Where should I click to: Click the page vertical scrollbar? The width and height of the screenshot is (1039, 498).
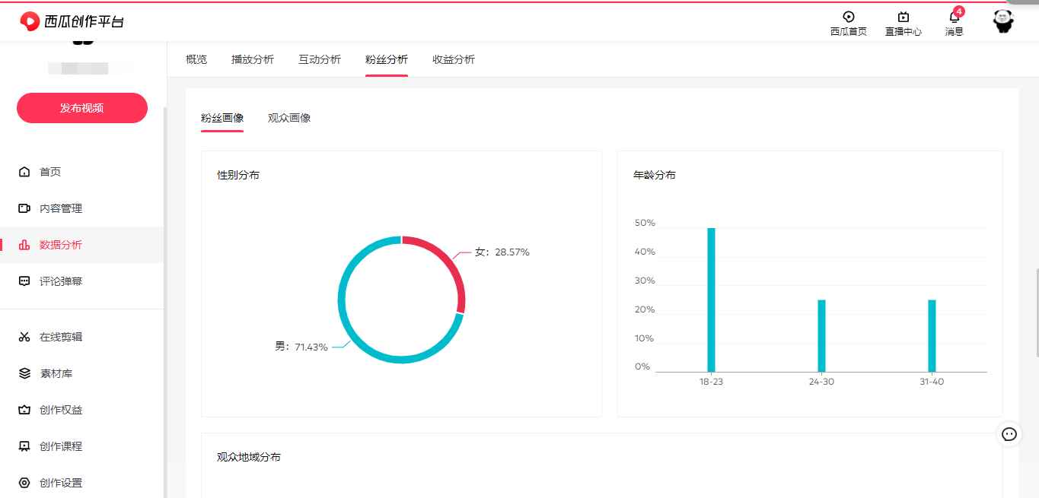[x=1036, y=312]
